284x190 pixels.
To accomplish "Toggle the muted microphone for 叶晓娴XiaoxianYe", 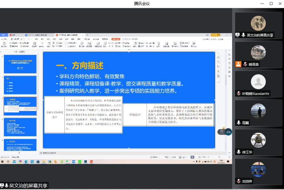I will [239, 93].
